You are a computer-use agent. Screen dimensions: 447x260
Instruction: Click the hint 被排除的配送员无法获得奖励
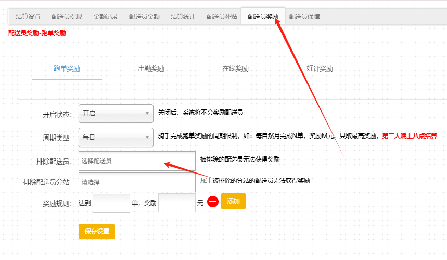pos(240,159)
